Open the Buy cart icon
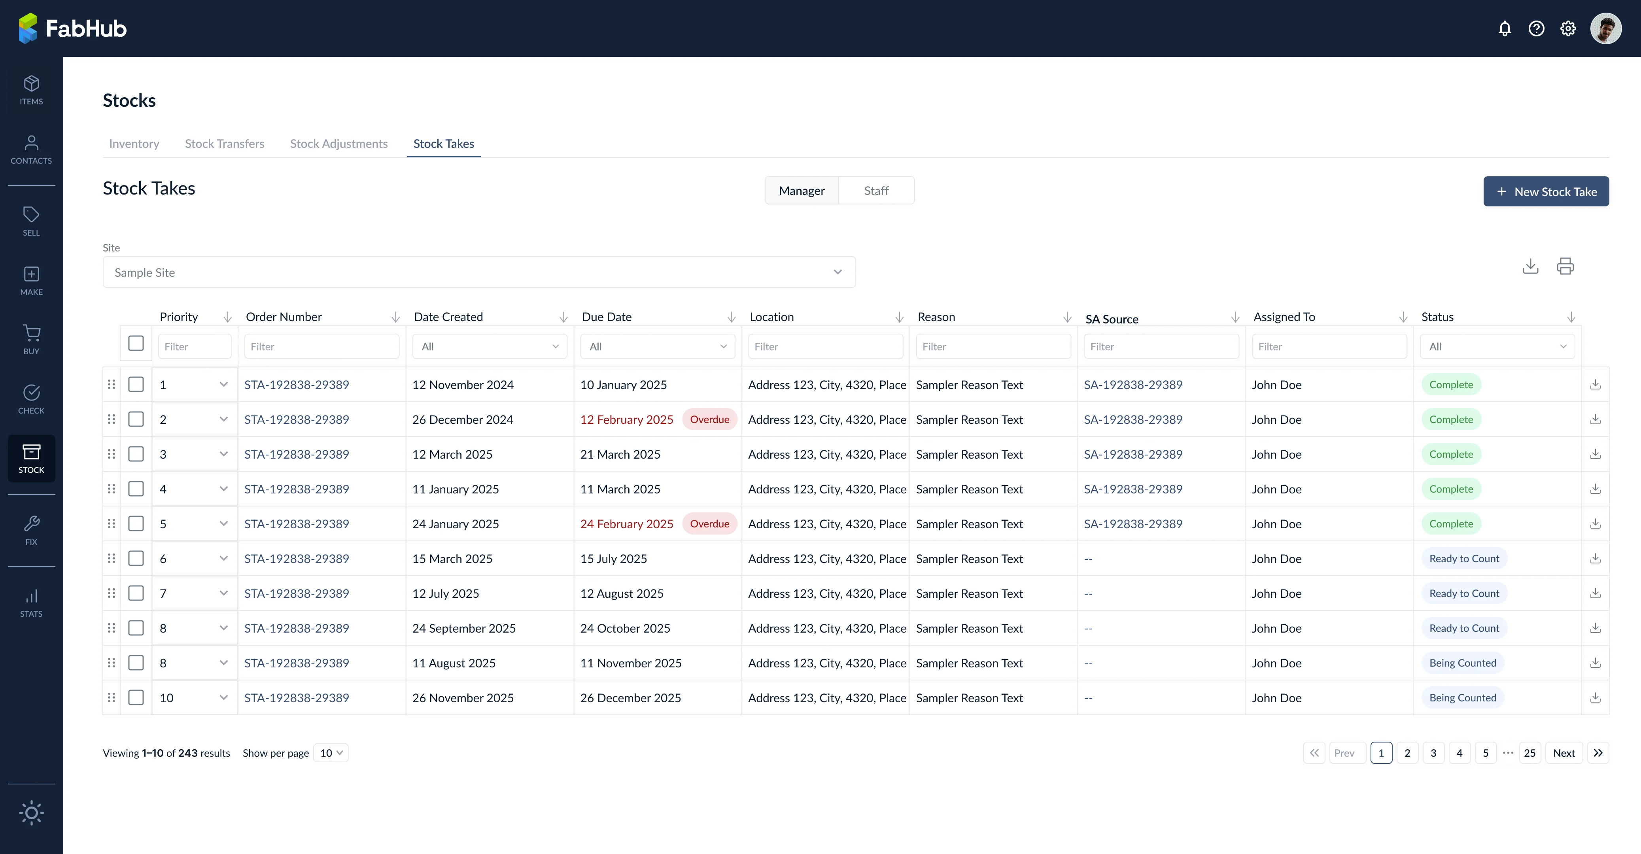Image resolution: width=1641 pixels, height=854 pixels. pyautogui.click(x=31, y=340)
